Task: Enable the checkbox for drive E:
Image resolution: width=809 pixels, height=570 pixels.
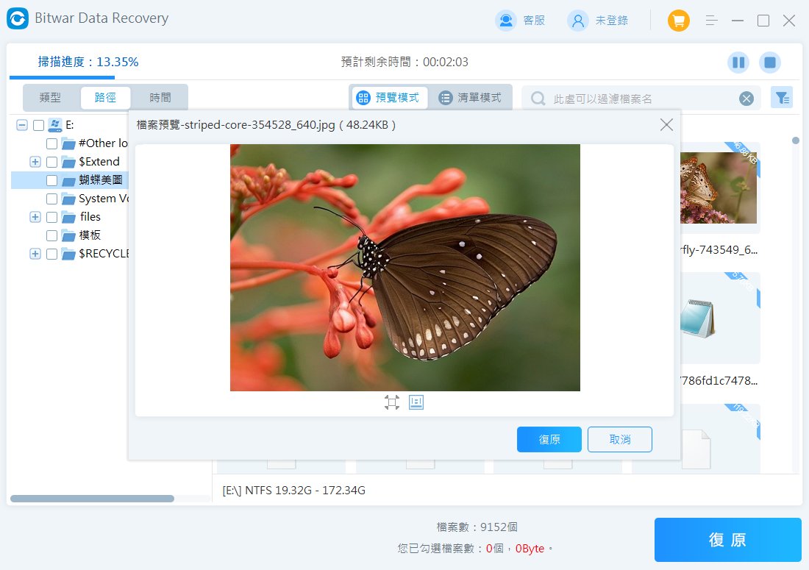Action: [x=38, y=125]
